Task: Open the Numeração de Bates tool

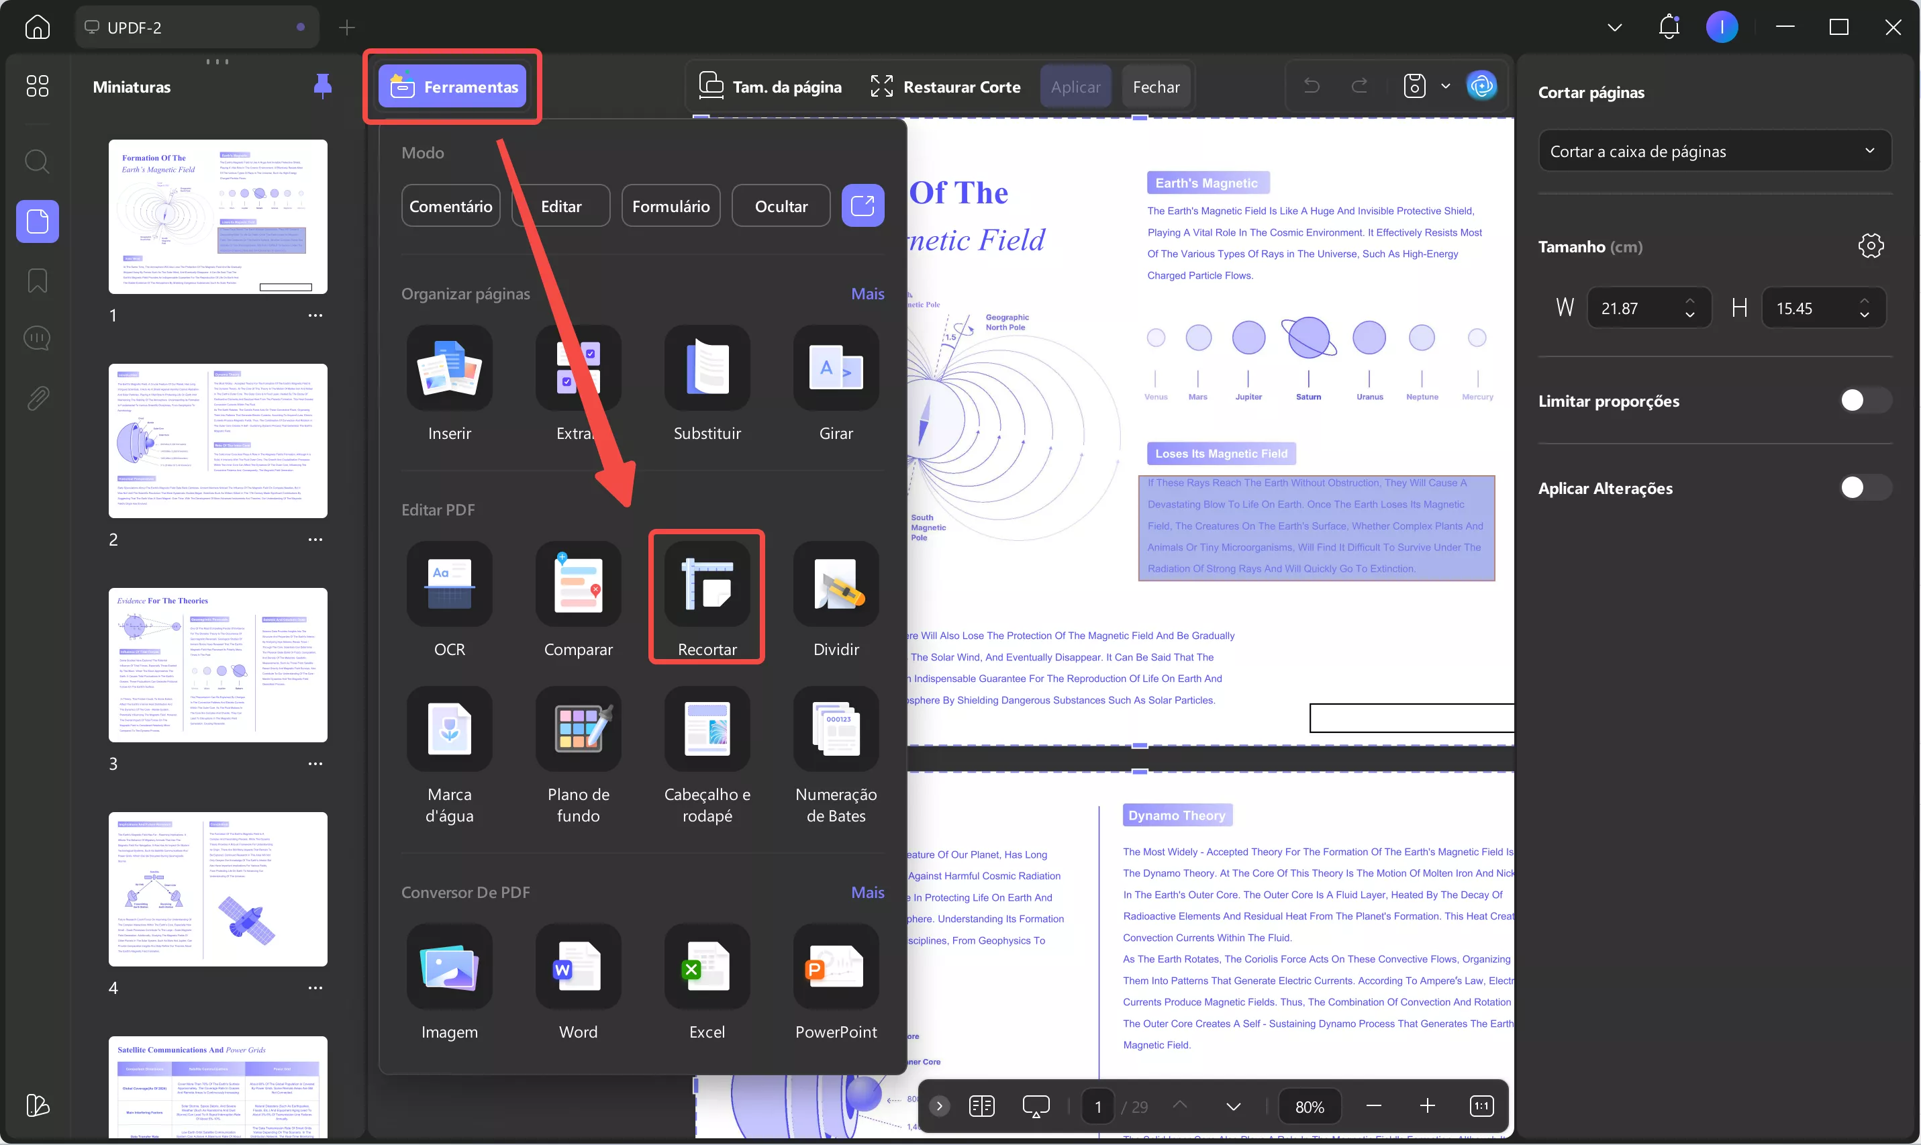Action: pos(836,730)
